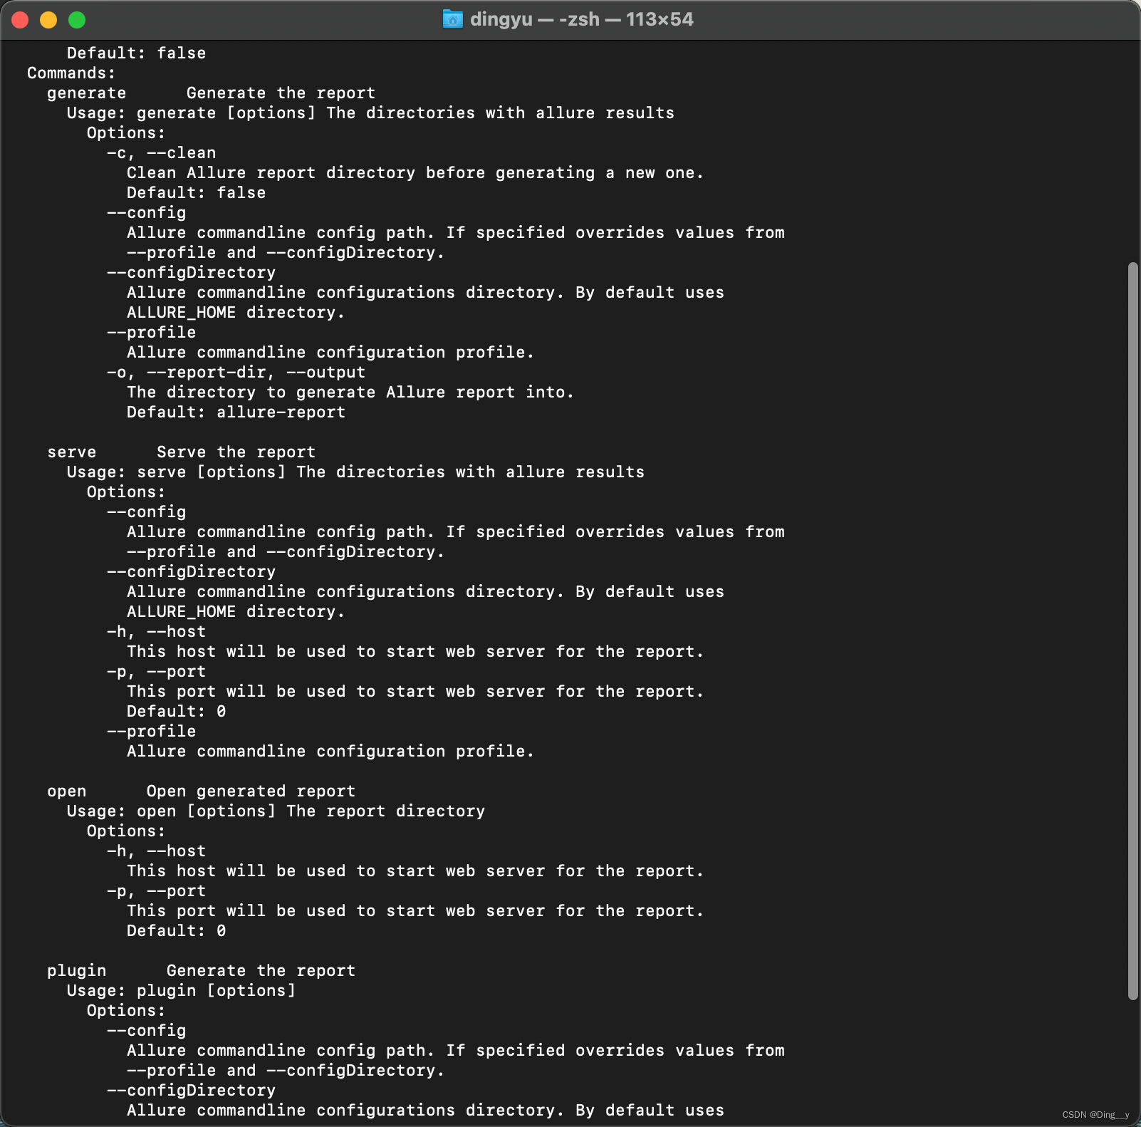Close the terminal window with red button
This screenshot has height=1127, width=1141.
[x=20, y=20]
